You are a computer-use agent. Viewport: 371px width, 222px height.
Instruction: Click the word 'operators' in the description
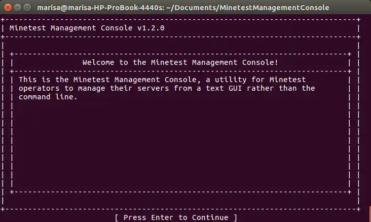coord(39,89)
